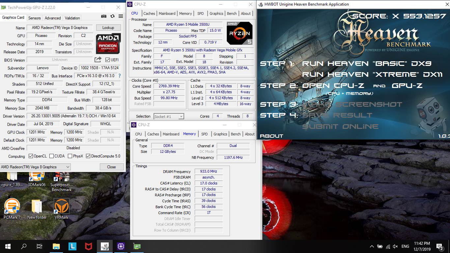The width and height of the screenshot is (450, 253).
Task: Switch to the Advanced tab in GPU-Z
Action: point(53,18)
